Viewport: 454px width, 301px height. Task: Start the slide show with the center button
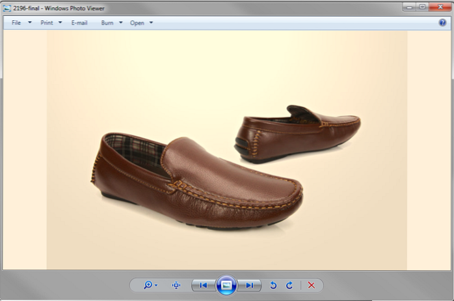click(226, 285)
